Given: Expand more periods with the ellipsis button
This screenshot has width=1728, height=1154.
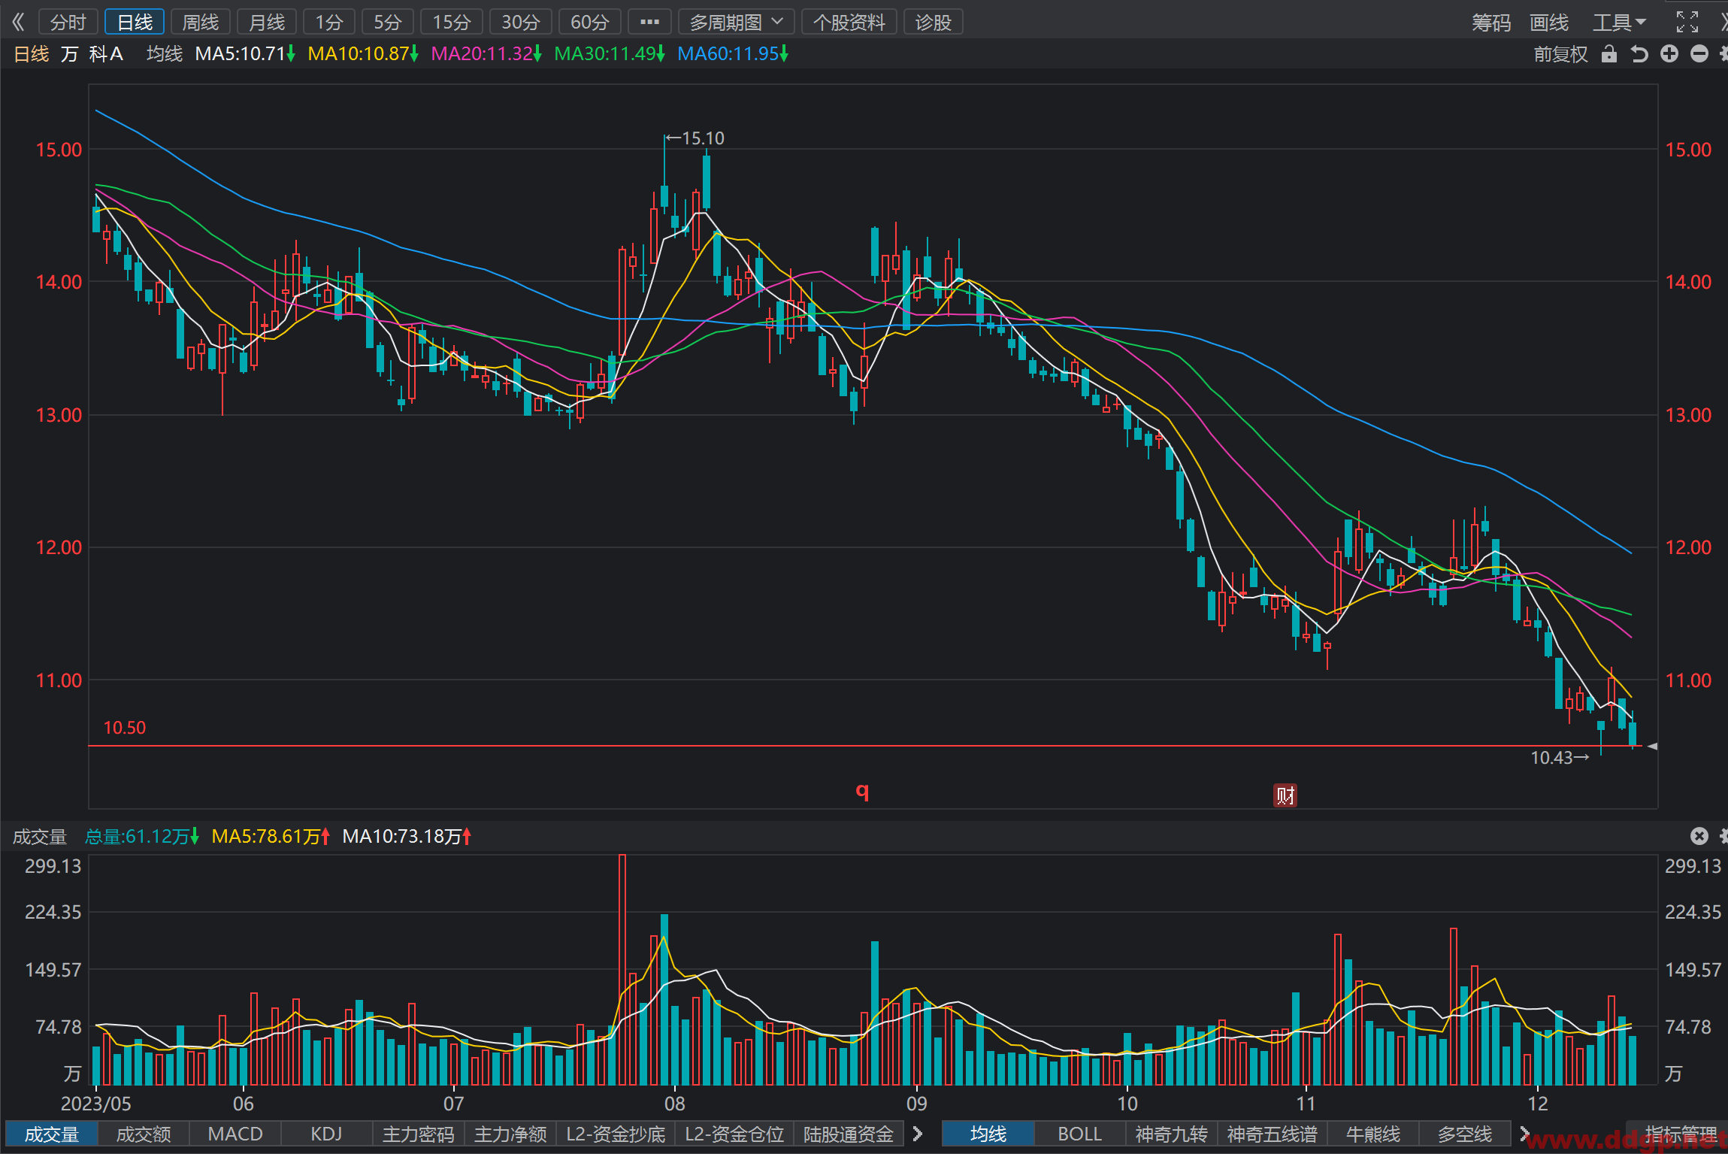Looking at the screenshot, I should pyautogui.click(x=649, y=22).
